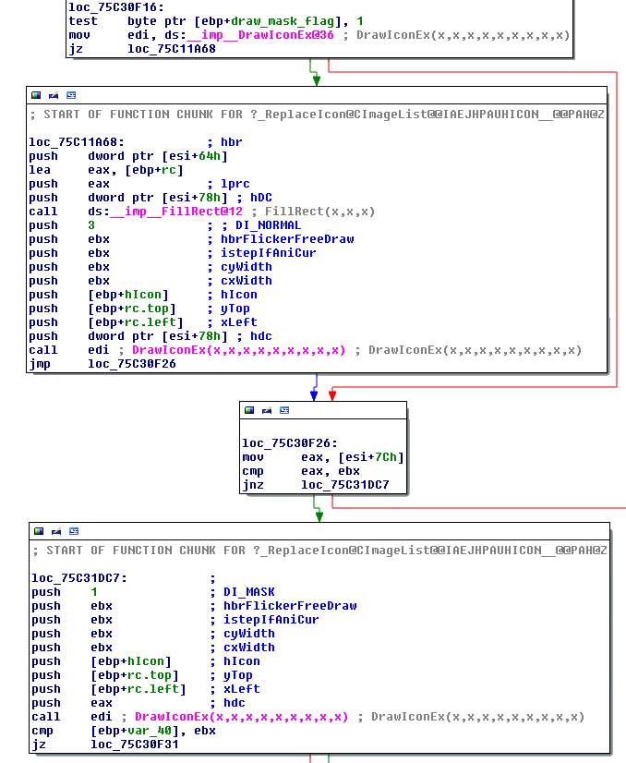Click yTop comment in loc_75C31DC7 block

[238, 675]
